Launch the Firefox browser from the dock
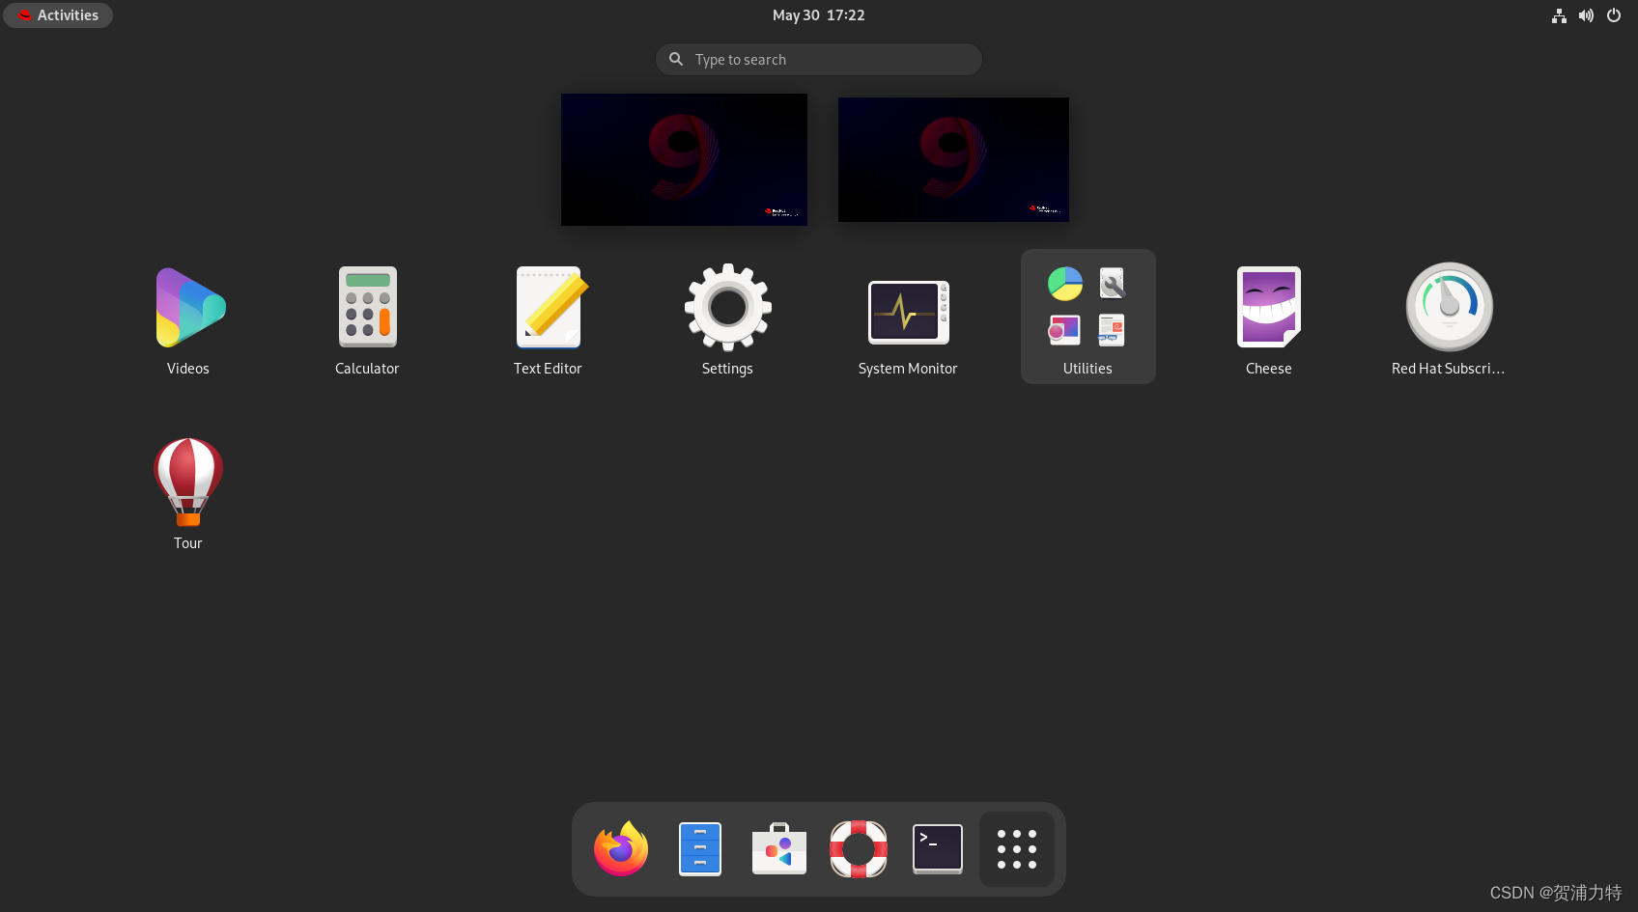Screen dimensions: 1638x912 619,849
